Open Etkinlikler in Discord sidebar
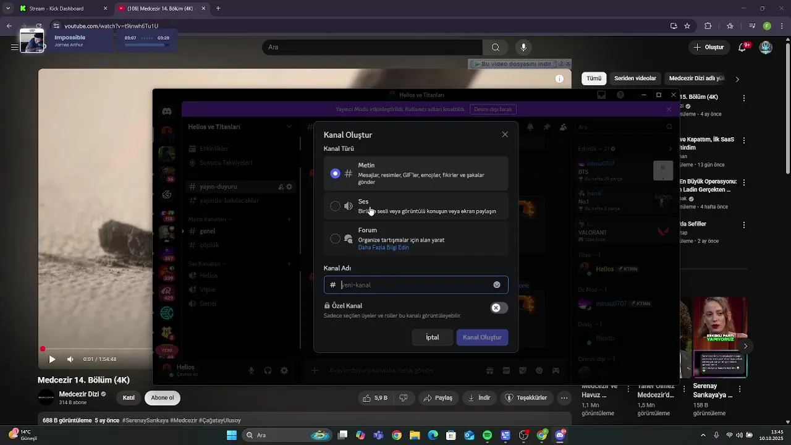The image size is (791, 445). [x=214, y=149]
